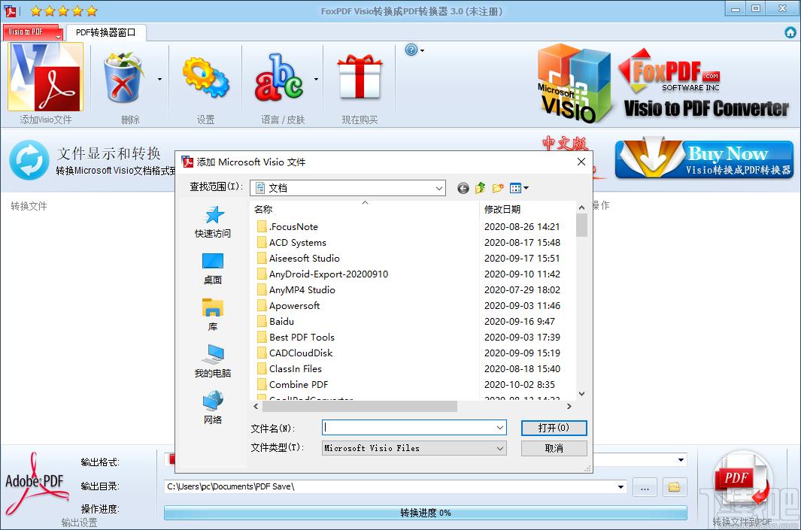The height and width of the screenshot is (530, 801).
Task: Open Settings gears icon
Action: 205,77
